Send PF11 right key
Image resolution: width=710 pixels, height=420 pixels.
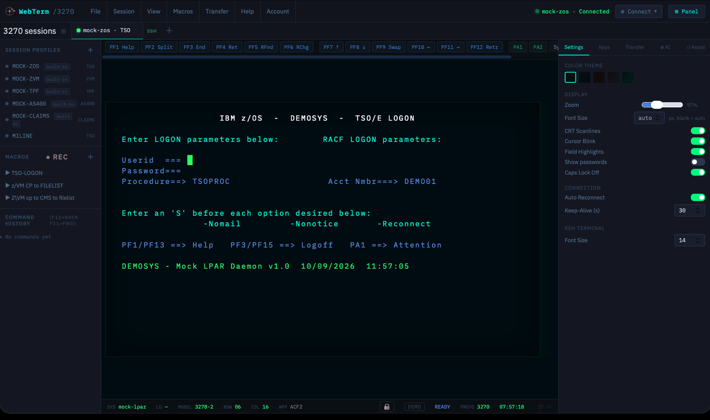pyautogui.click(x=451, y=47)
